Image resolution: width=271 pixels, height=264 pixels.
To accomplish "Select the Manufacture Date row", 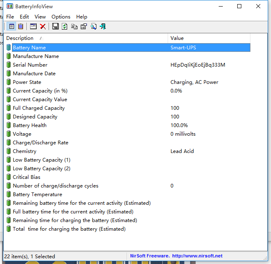I will [x=128, y=73].
